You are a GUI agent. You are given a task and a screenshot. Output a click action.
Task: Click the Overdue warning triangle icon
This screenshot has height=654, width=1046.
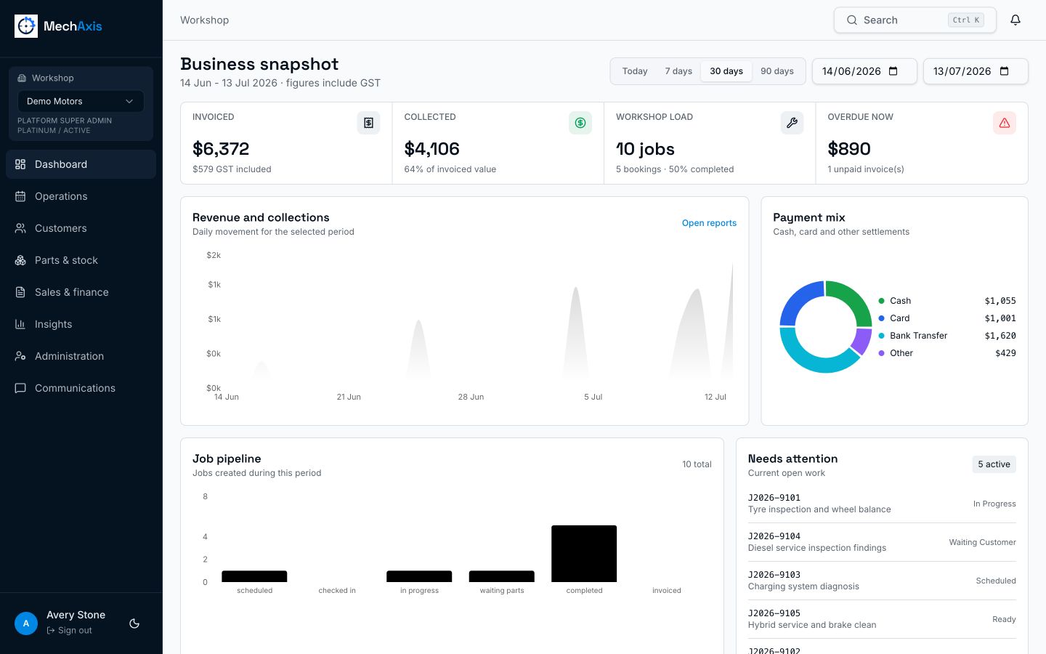pos(1005,123)
